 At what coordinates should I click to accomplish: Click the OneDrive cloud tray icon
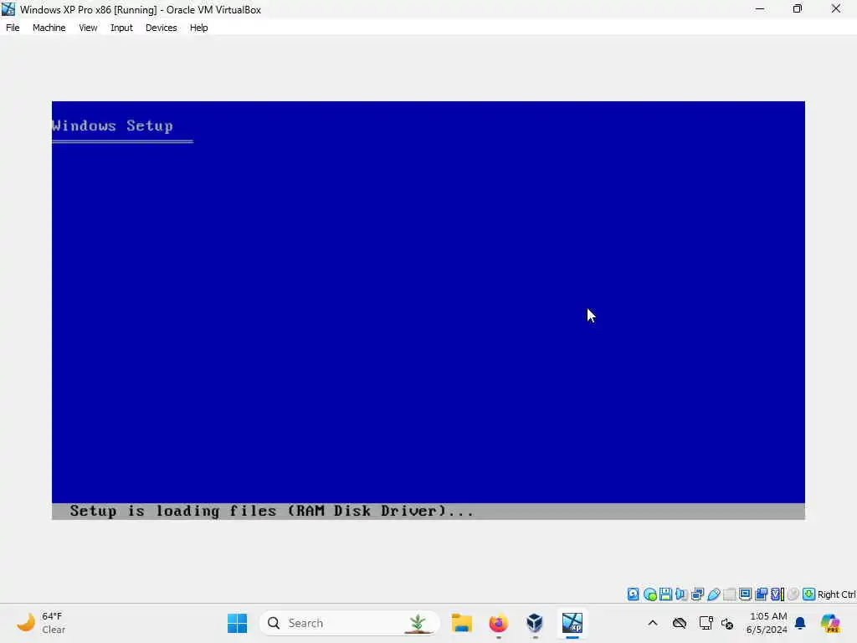[x=680, y=623]
